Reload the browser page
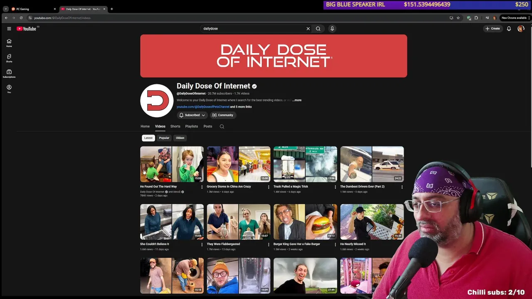The width and height of the screenshot is (532, 299). point(21,18)
